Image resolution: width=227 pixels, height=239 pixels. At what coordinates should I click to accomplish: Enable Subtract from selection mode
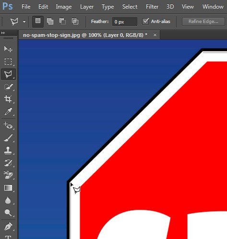[62, 22]
